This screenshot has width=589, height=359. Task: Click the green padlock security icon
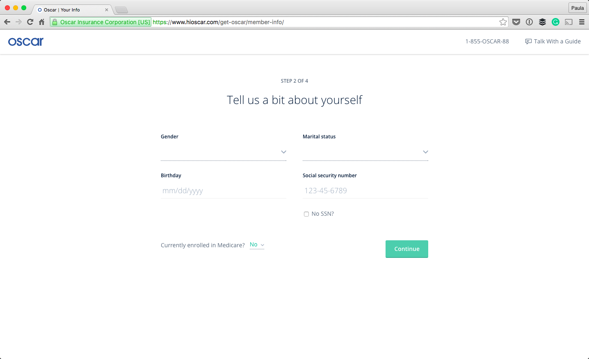(55, 22)
